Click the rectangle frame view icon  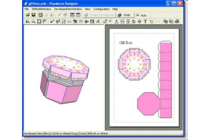tap(39, 21)
